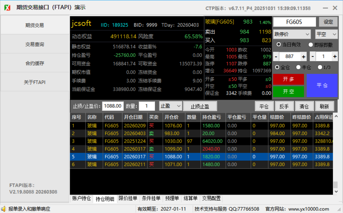Open the 跌停价 price type dropdown
This screenshot has width=343, height=213.
(292, 34)
